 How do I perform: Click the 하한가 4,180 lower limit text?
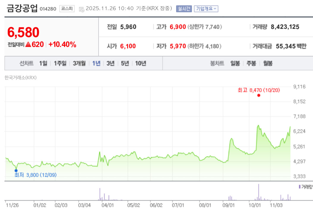[x=204, y=46]
